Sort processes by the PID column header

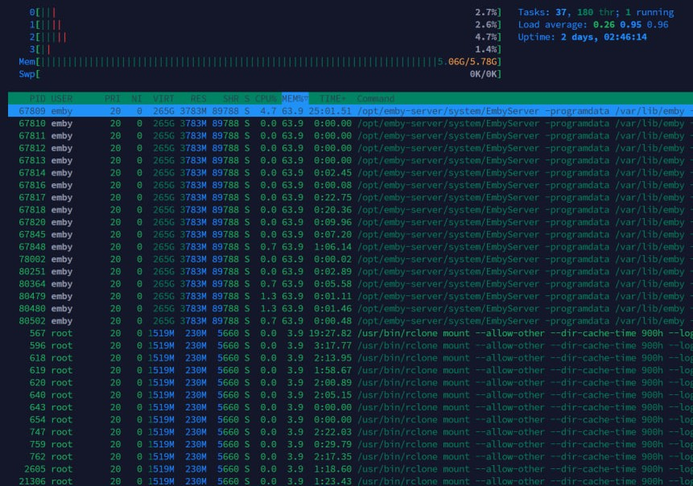[37, 98]
